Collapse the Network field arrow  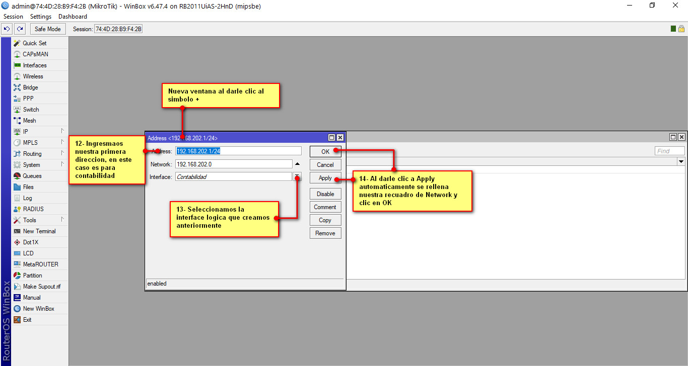[x=297, y=164]
